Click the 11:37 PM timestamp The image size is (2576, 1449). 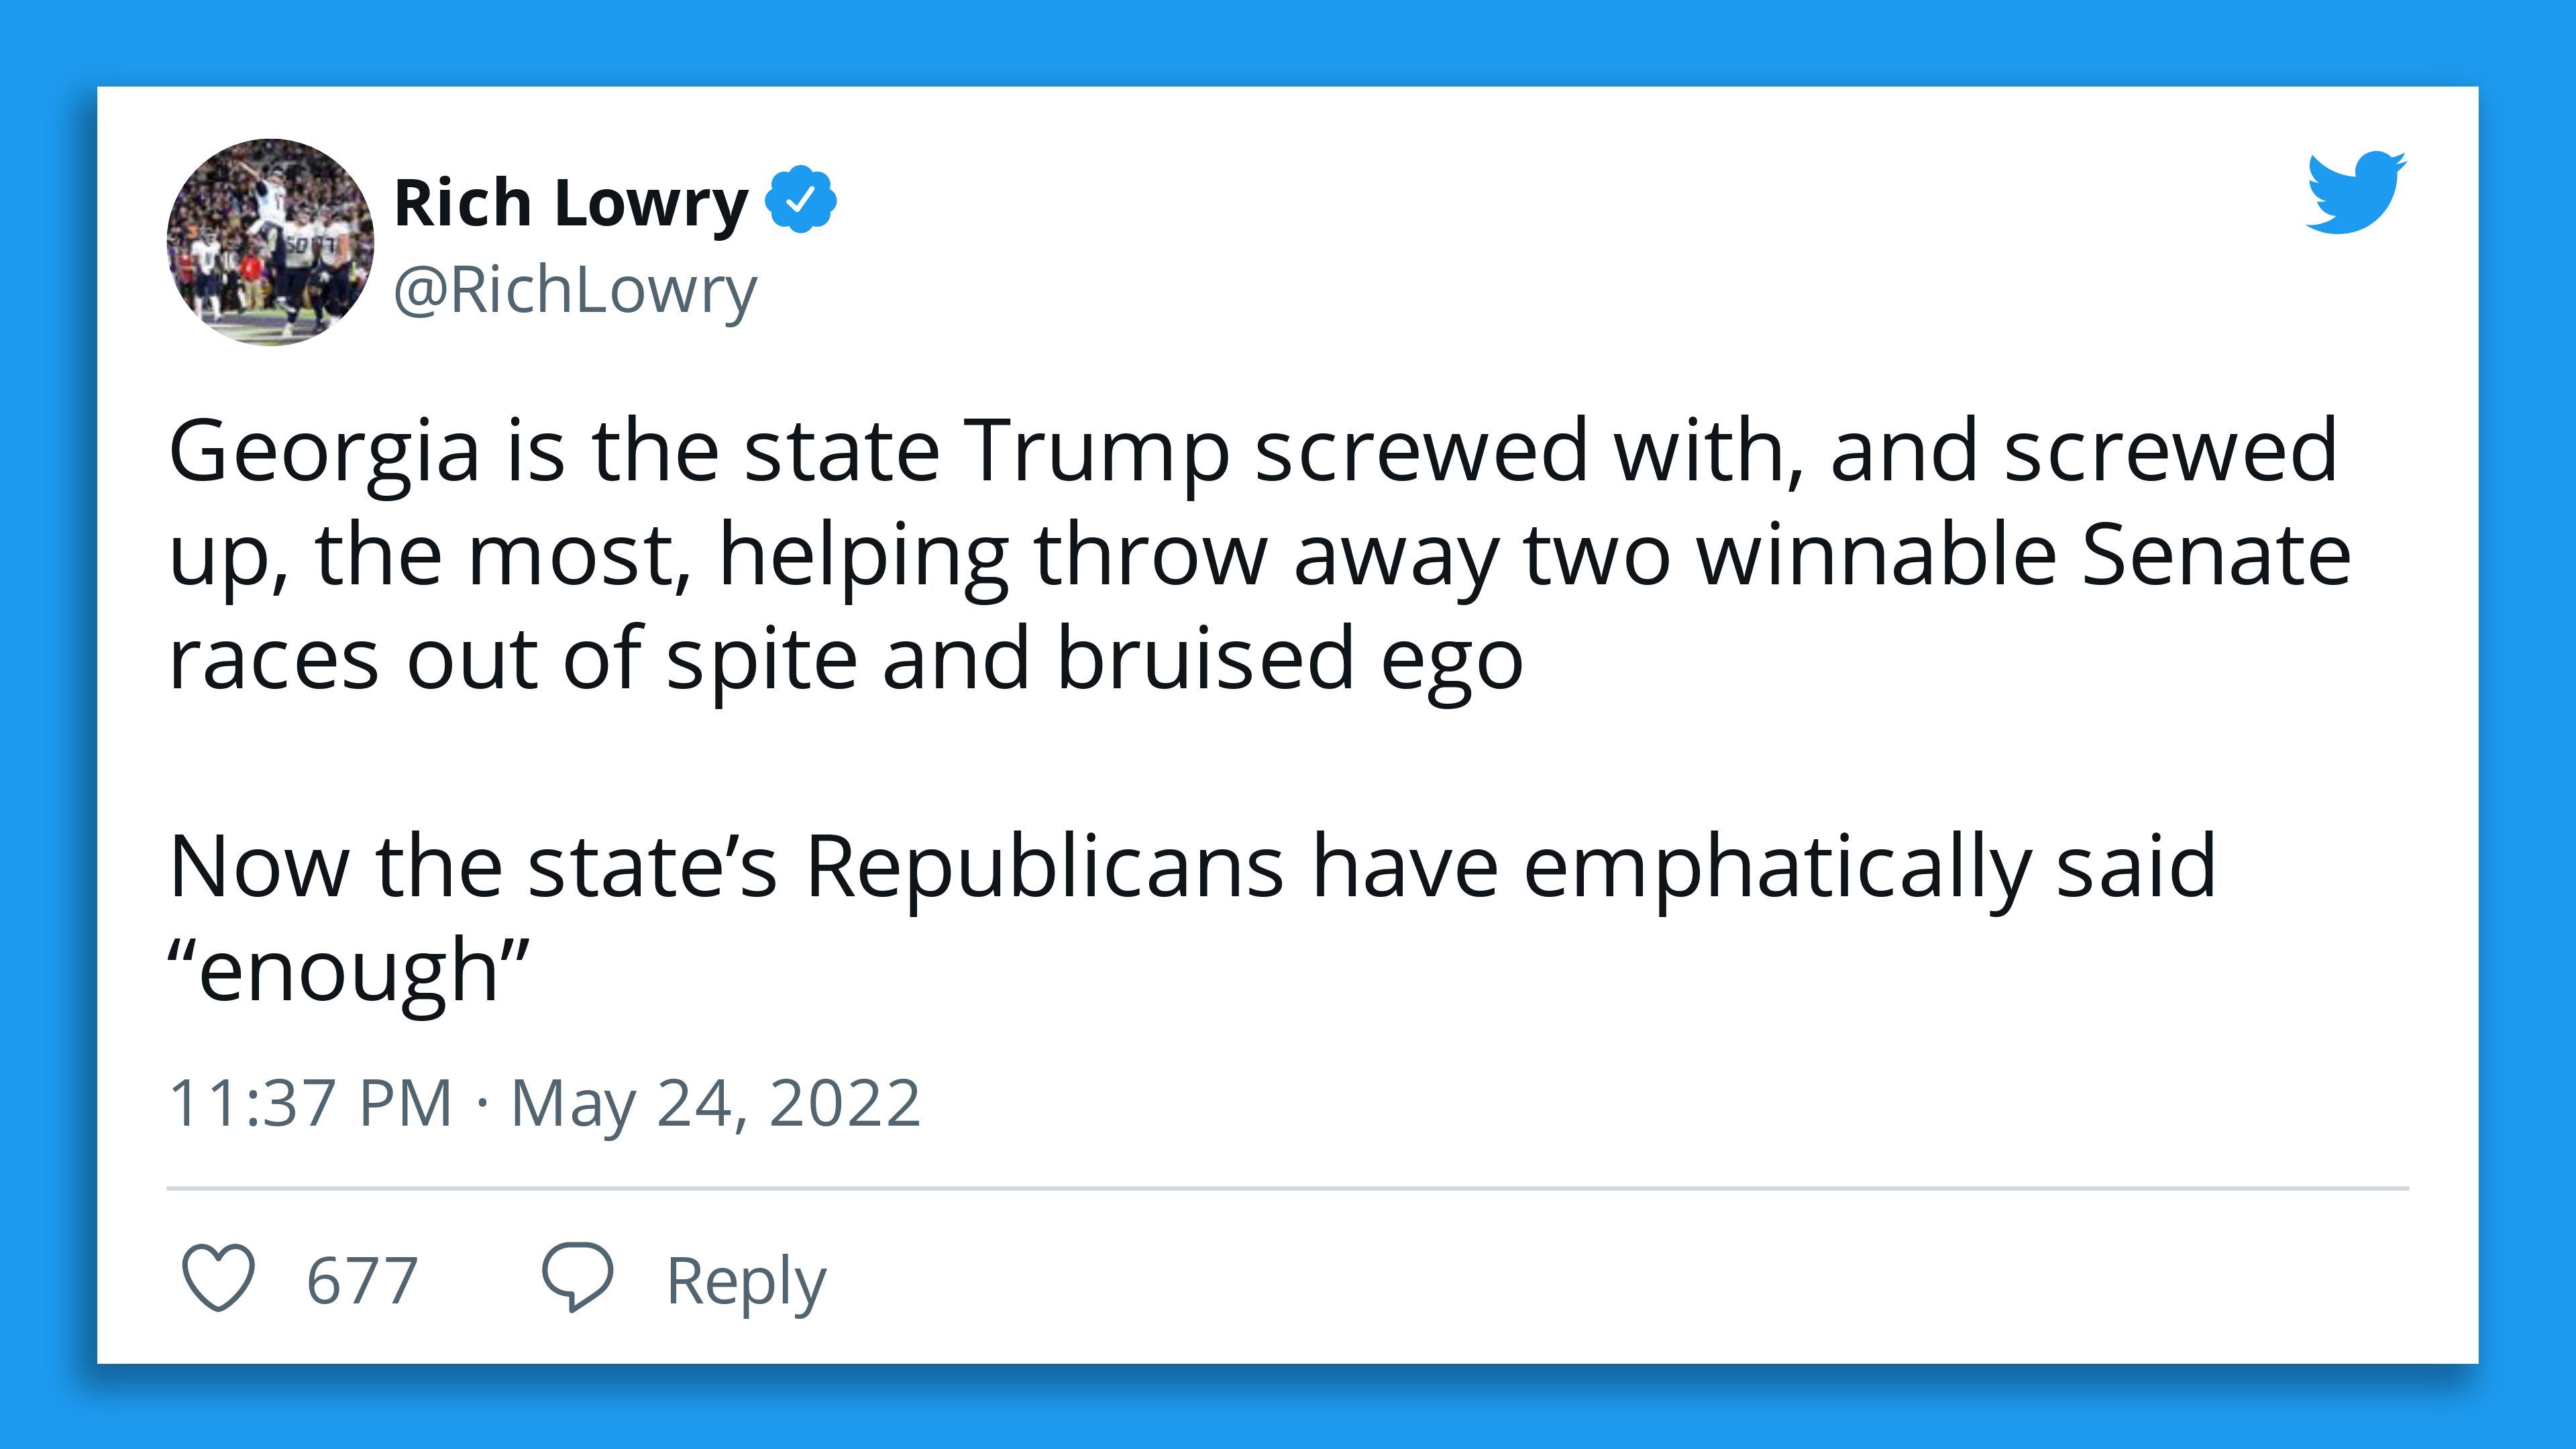[x=311, y=1104]
